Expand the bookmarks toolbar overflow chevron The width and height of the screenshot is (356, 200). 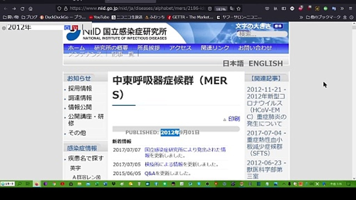pyautogui.click(x=301, y=17)
